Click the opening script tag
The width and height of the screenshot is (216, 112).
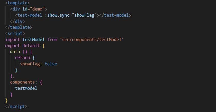pos(15,33)
